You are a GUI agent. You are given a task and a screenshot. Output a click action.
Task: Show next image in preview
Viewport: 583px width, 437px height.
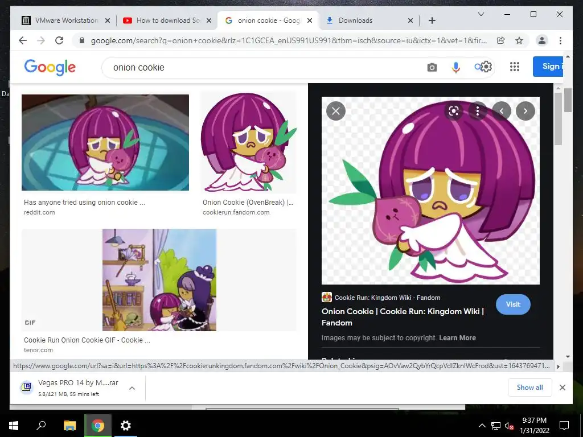click(x=525, y=111)
